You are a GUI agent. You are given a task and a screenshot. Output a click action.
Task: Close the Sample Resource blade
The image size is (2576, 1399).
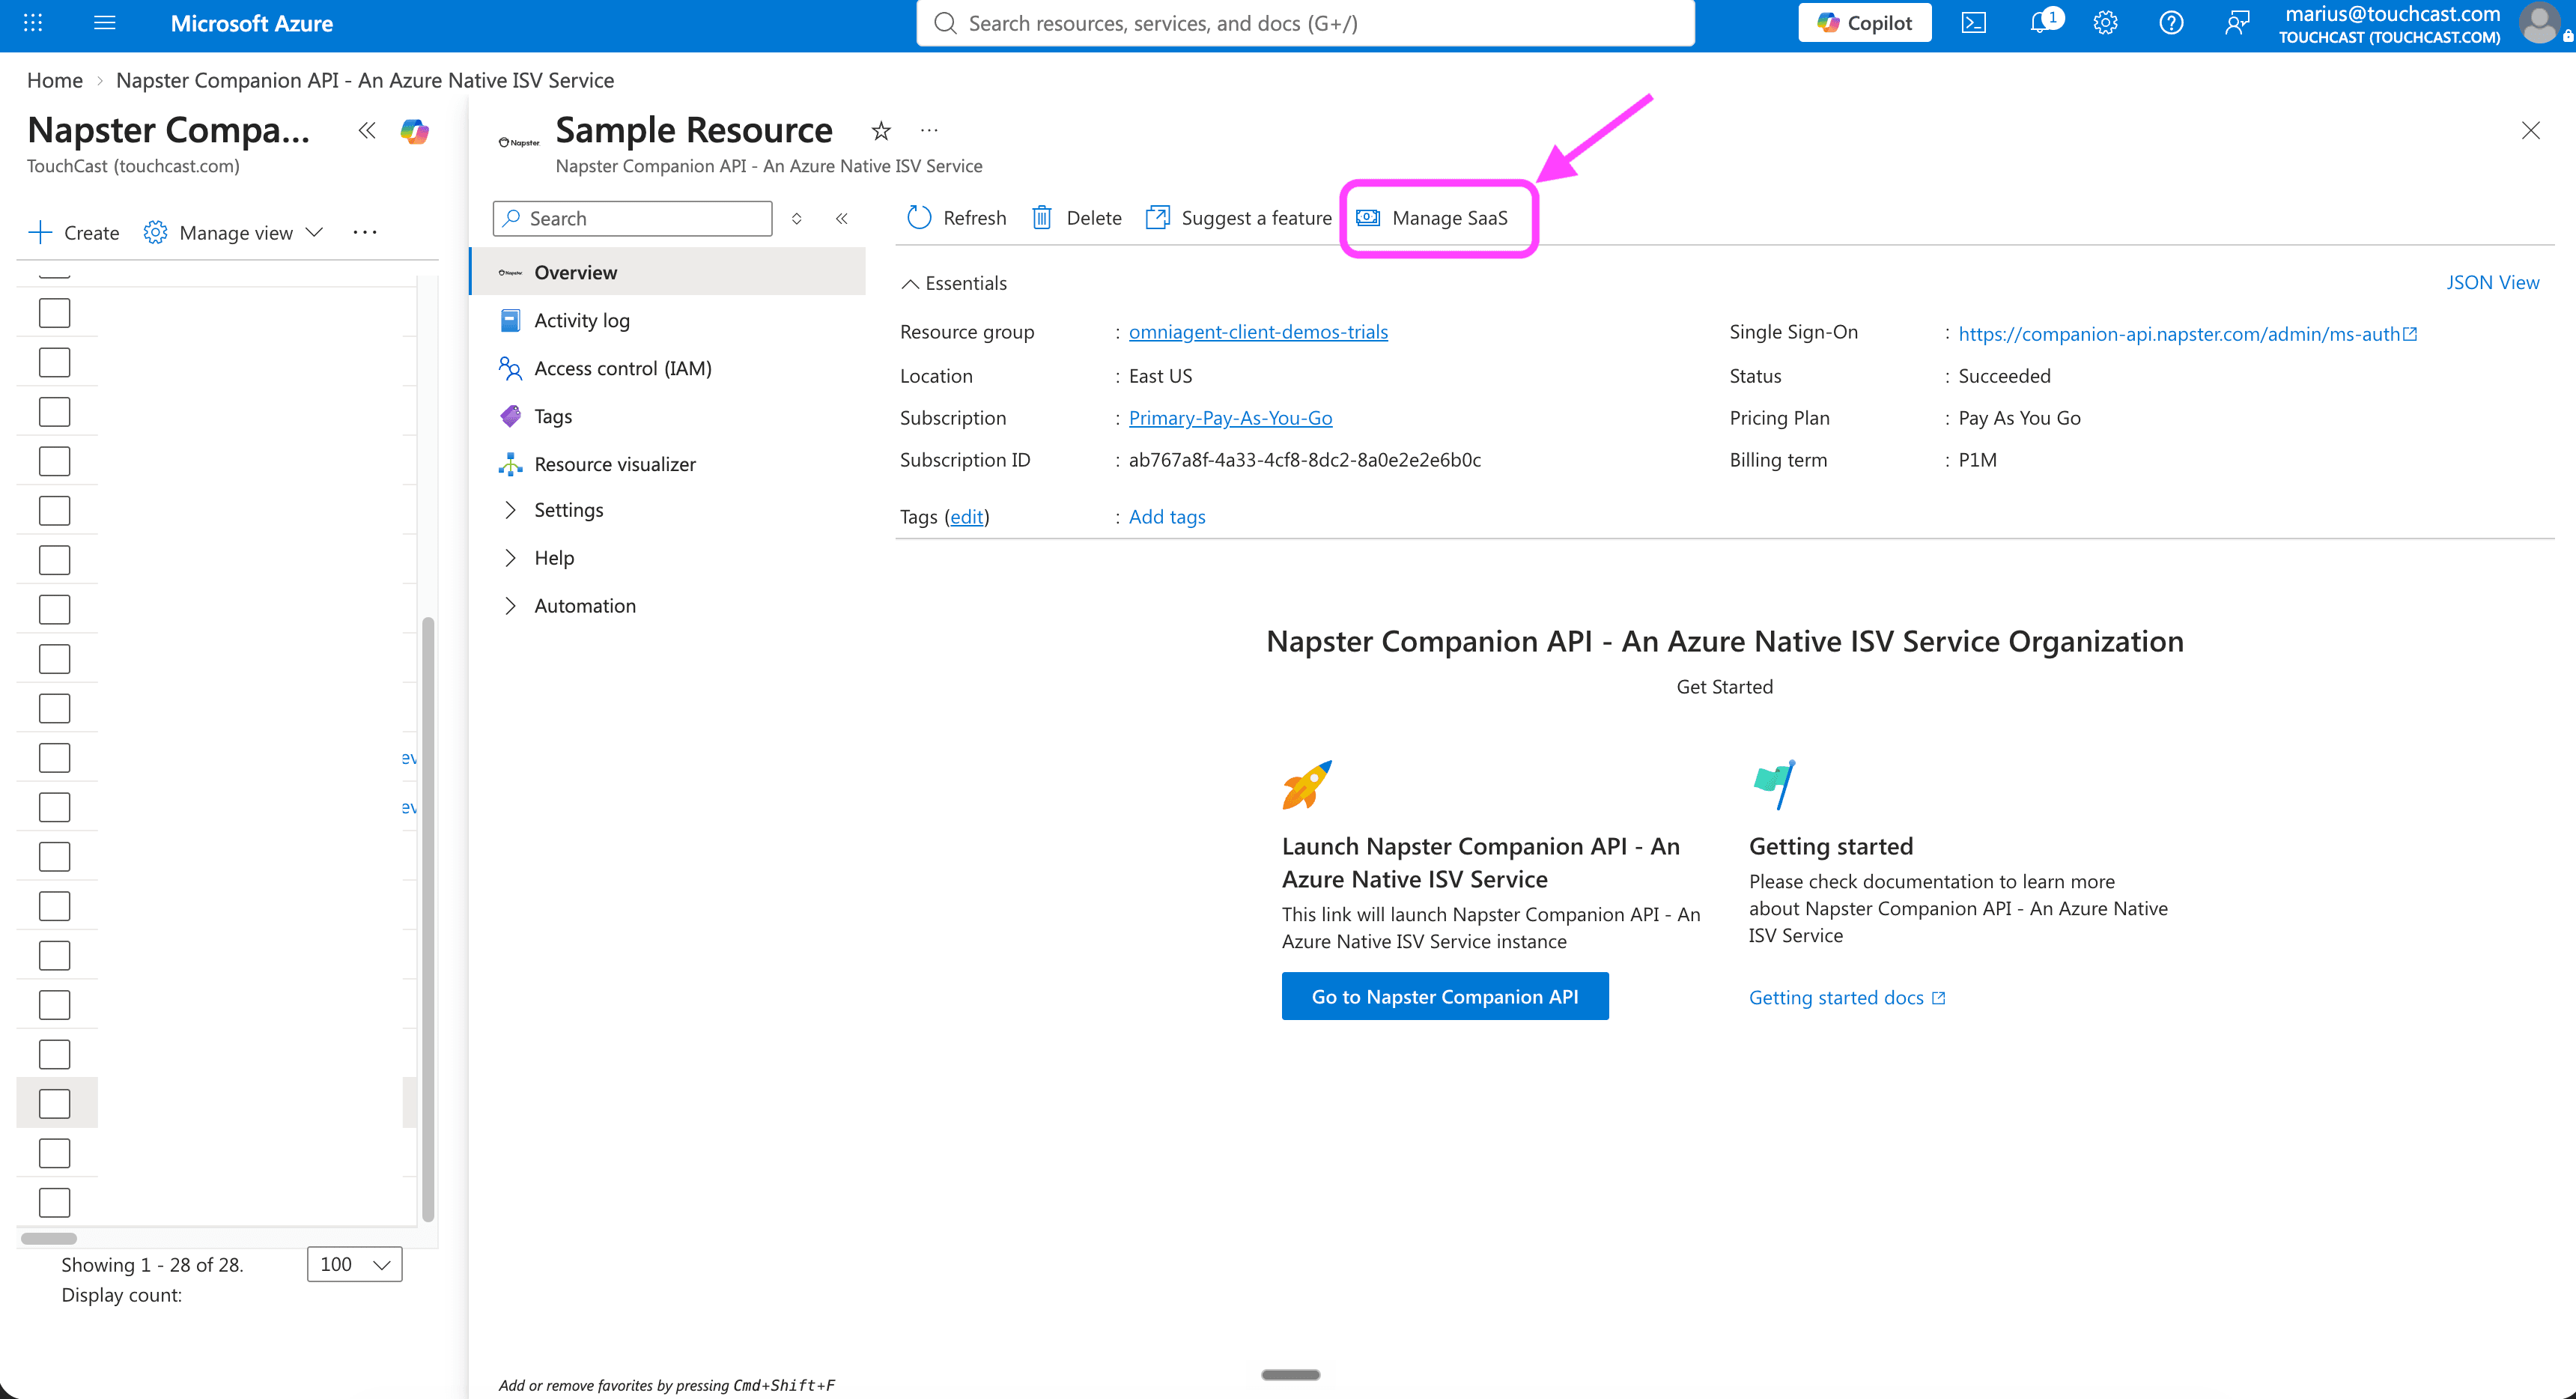(2530, 130)
